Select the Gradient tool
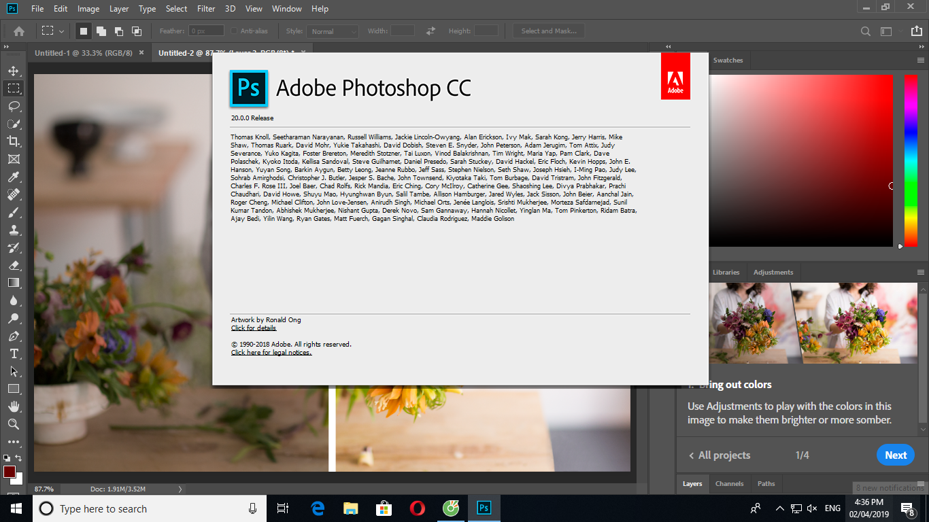This screenshot has width=929, height=522. pyautogui.click(x=14, y=283)
